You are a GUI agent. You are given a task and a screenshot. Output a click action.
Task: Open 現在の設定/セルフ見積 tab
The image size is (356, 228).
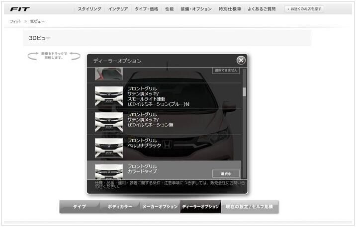tap(250, 207)
